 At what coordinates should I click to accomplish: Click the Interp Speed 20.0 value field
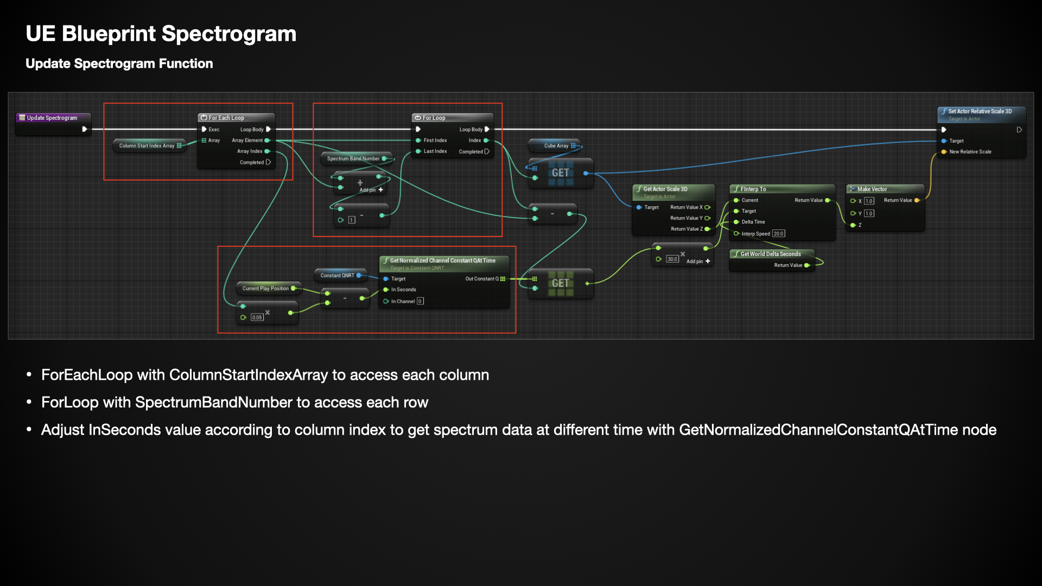click(778, 233)
